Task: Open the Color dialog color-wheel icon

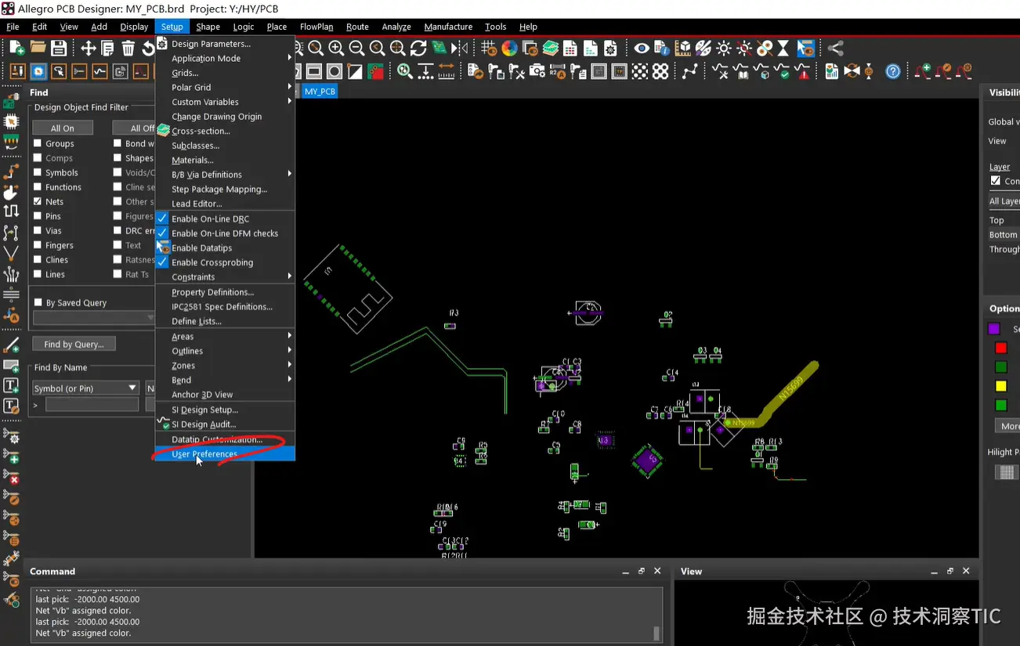Action: 509,49
